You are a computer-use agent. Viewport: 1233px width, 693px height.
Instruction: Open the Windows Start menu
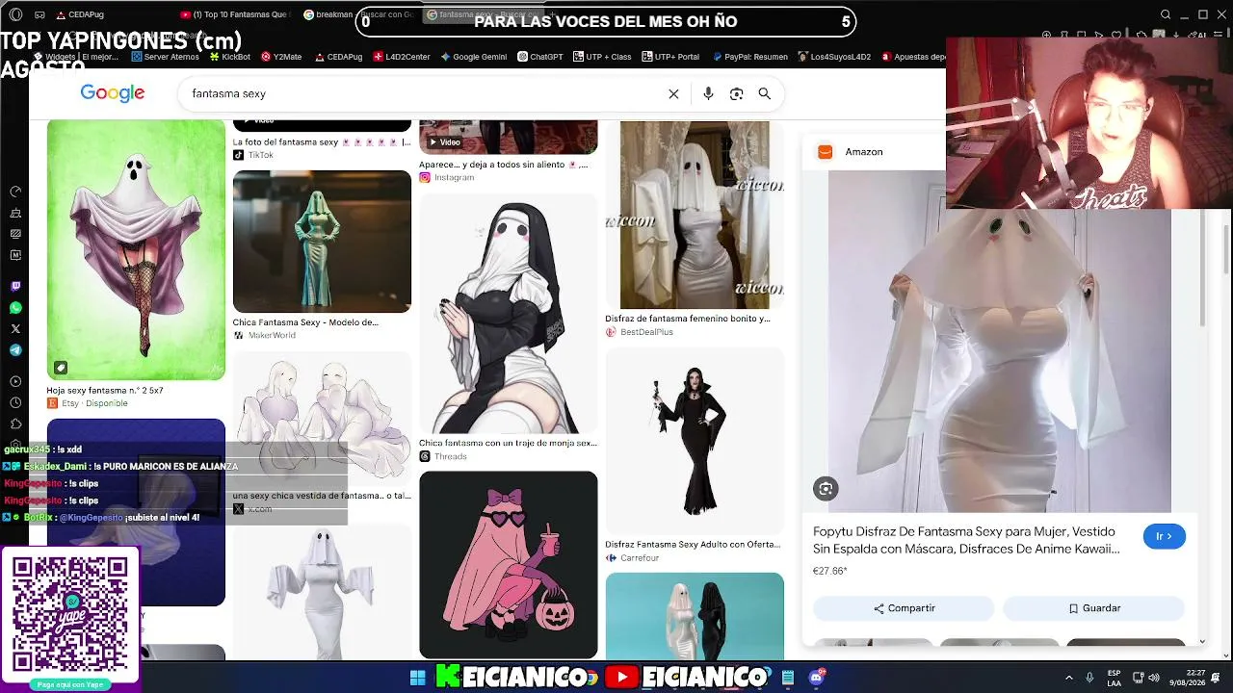[x=417, y=678]
